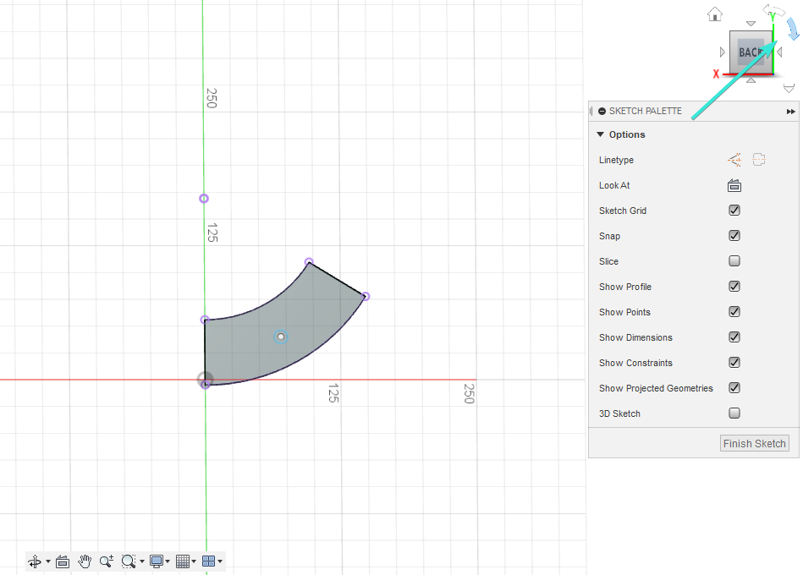This screenshot has height=575, width=803.
Task: Click the Display Settings monitor icon
Action: click(x=157, y=561)
